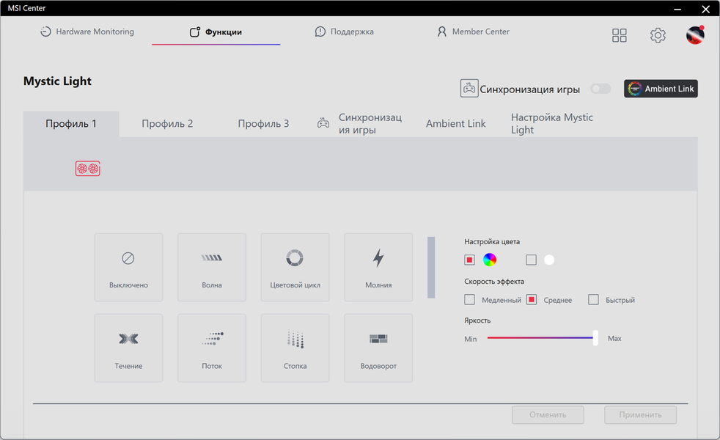Click the Min brightness label
This screenshot has width=720, height=440.
click(470, 339)
